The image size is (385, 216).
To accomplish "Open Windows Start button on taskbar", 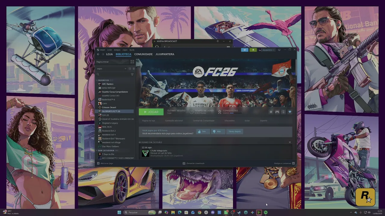I will [x=119, y=212].
